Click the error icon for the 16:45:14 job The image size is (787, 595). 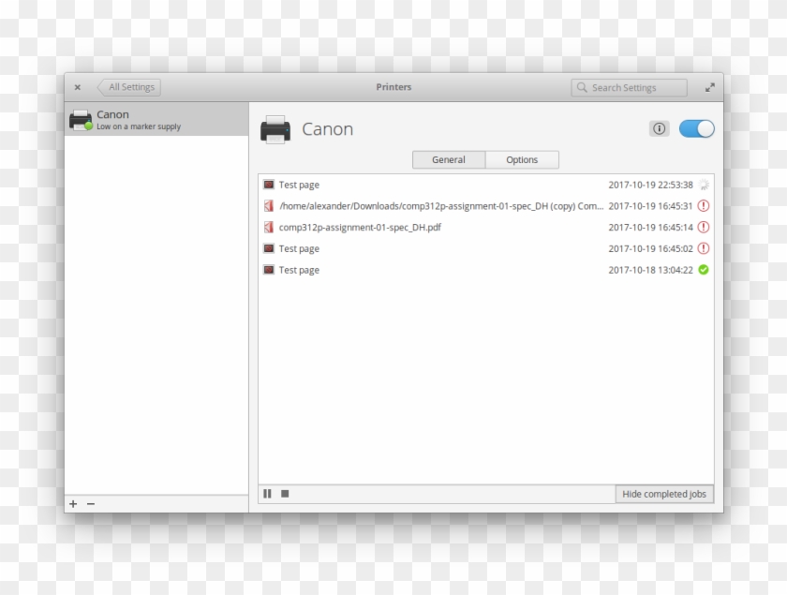704,227
